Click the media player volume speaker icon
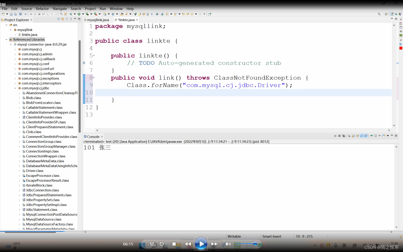Screen dimensions: 403x252 (x=228, y=244)
